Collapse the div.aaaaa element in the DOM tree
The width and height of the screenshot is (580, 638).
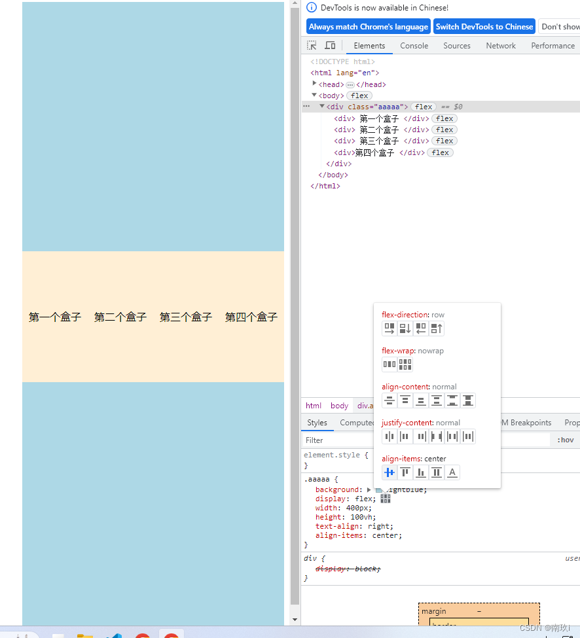[321, 106]
